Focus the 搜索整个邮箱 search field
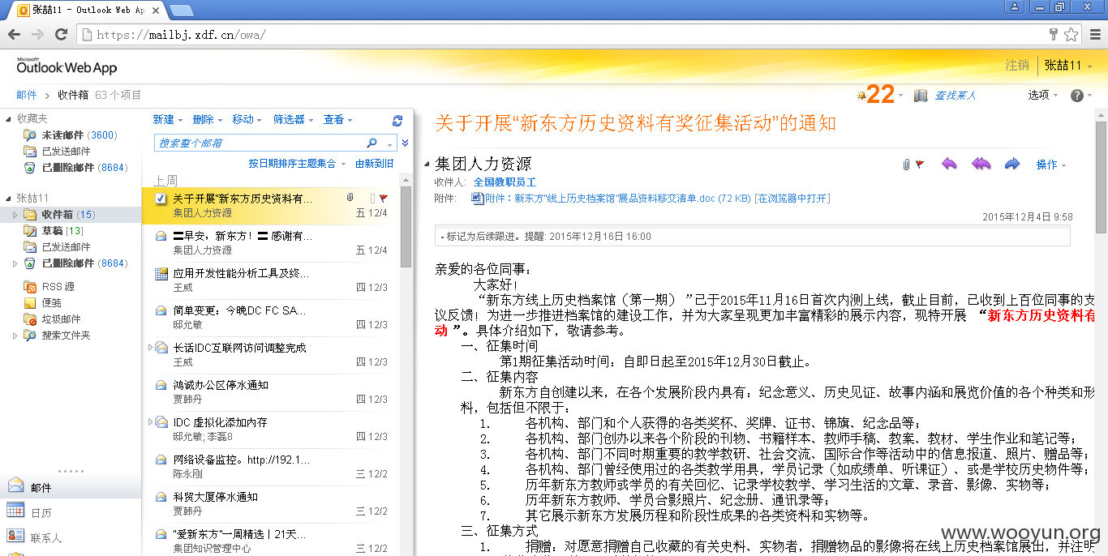The height and width of the screenshot is (556, 1108). pos(260,143)
